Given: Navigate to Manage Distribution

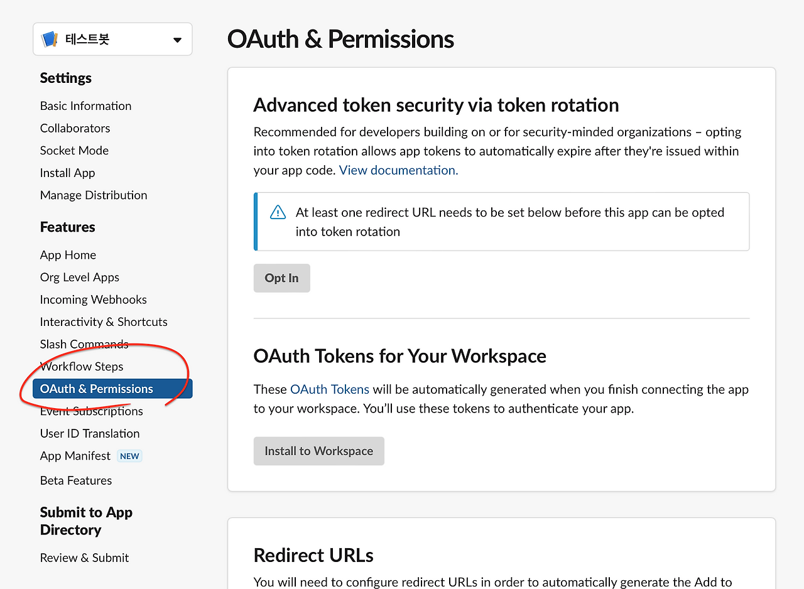Looking at the screenshot, I should pos(94,195).
